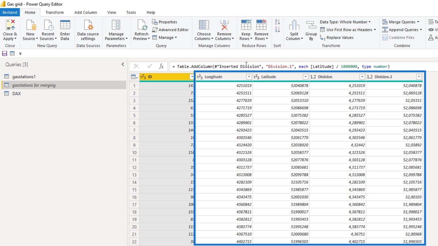
Task: Click the Remove Rows icon
Action: 261,25
